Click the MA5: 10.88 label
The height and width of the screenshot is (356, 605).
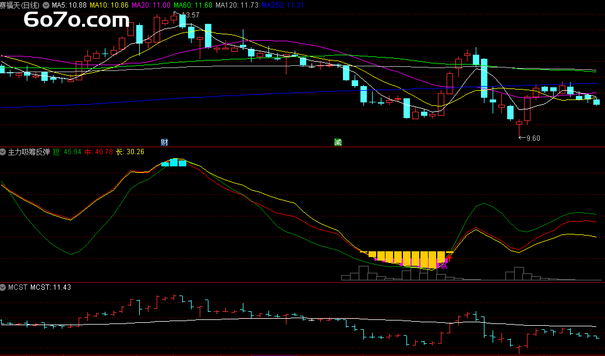click(x=69, y=5)
